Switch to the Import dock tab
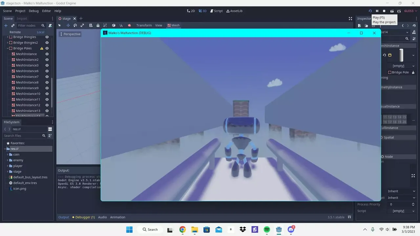This screenshot has height=236, width=420. point(22,19)
